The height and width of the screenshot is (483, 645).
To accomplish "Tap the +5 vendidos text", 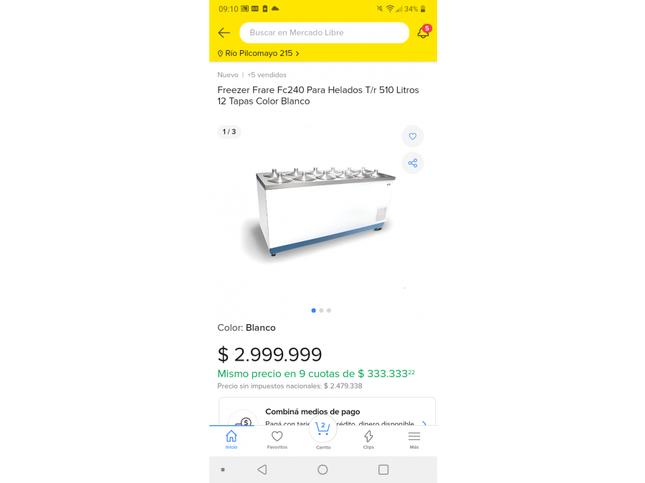I will [267, 75].
